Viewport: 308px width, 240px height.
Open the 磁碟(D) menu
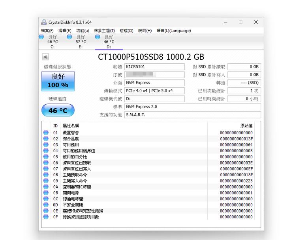[x=126, y=31]
